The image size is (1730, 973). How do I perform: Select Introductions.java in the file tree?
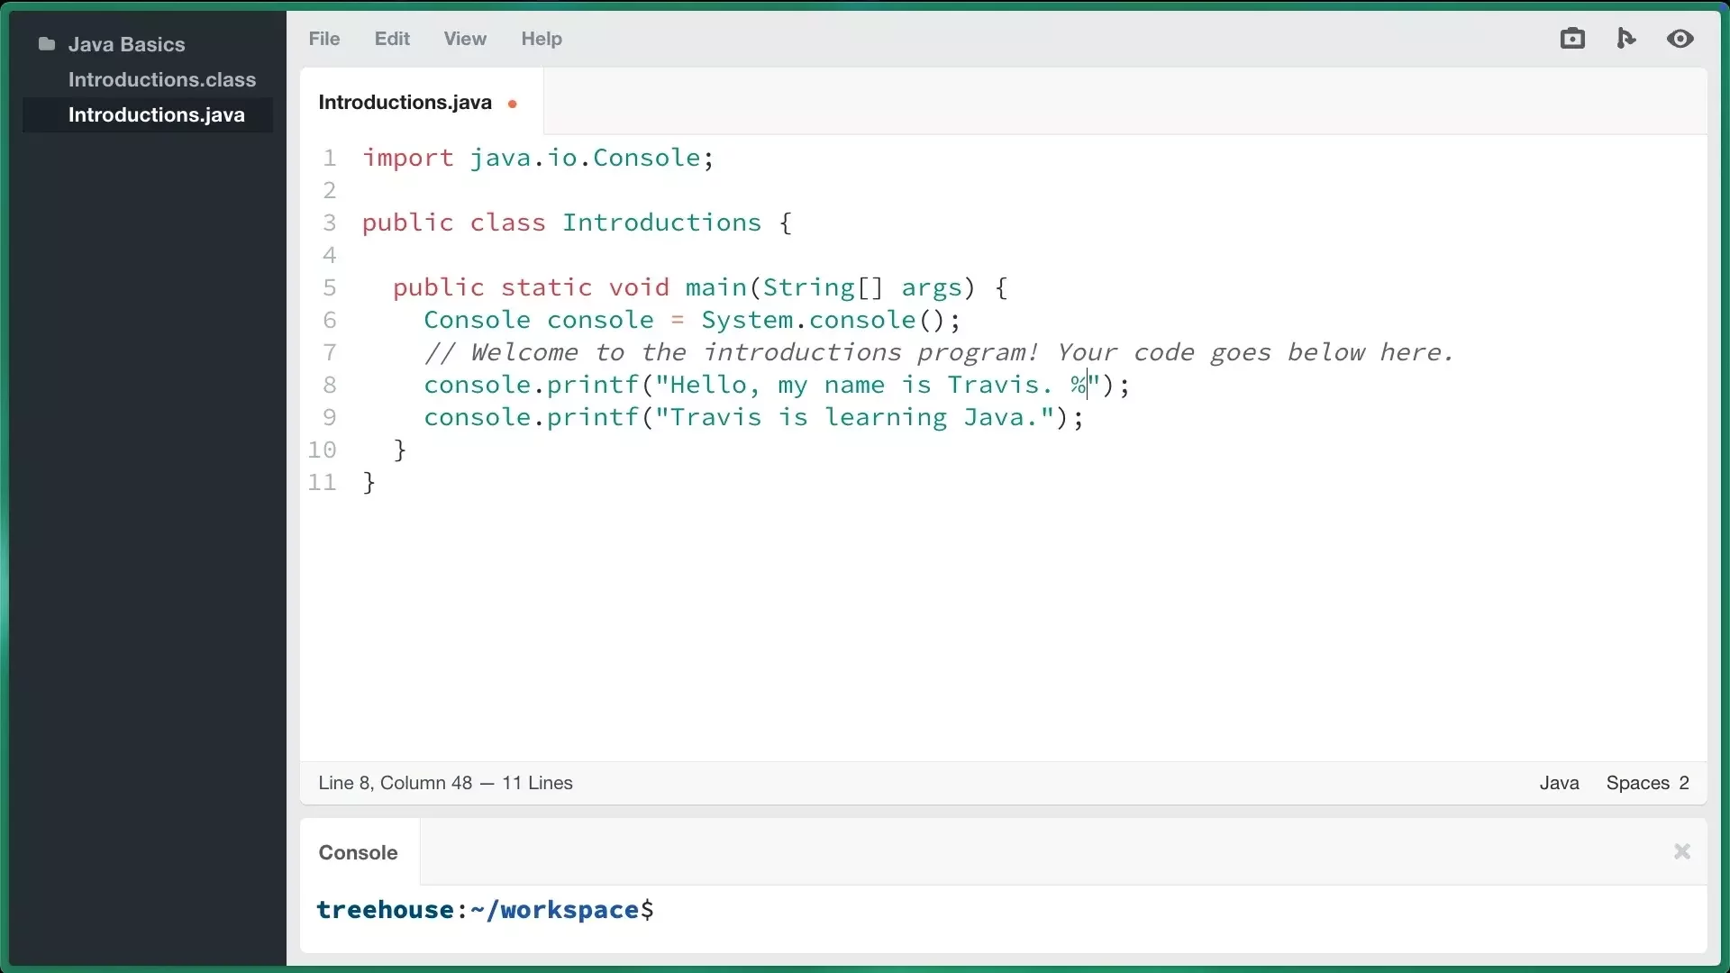[155, 114]
